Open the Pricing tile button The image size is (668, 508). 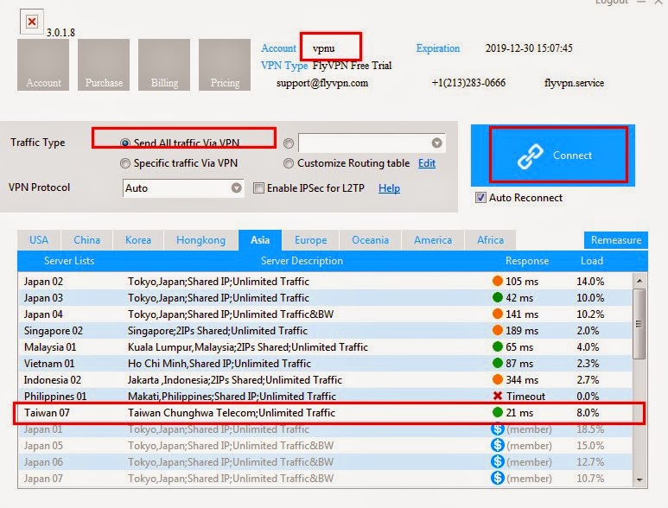click(x=225, y=65)
